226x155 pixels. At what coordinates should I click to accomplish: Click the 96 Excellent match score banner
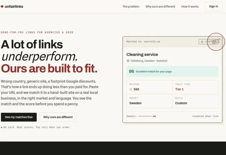click(x=172, y=71)
